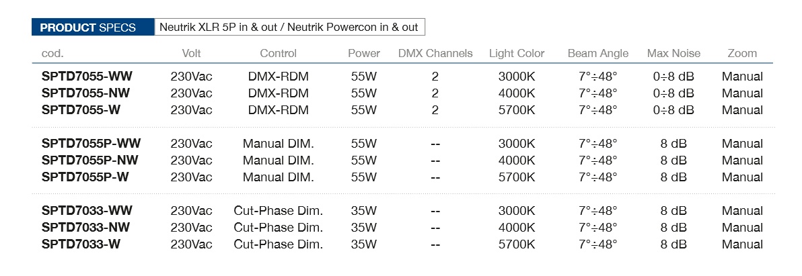
Task: Select product code SPTD7033-W
Action: (x=81, y=244)
